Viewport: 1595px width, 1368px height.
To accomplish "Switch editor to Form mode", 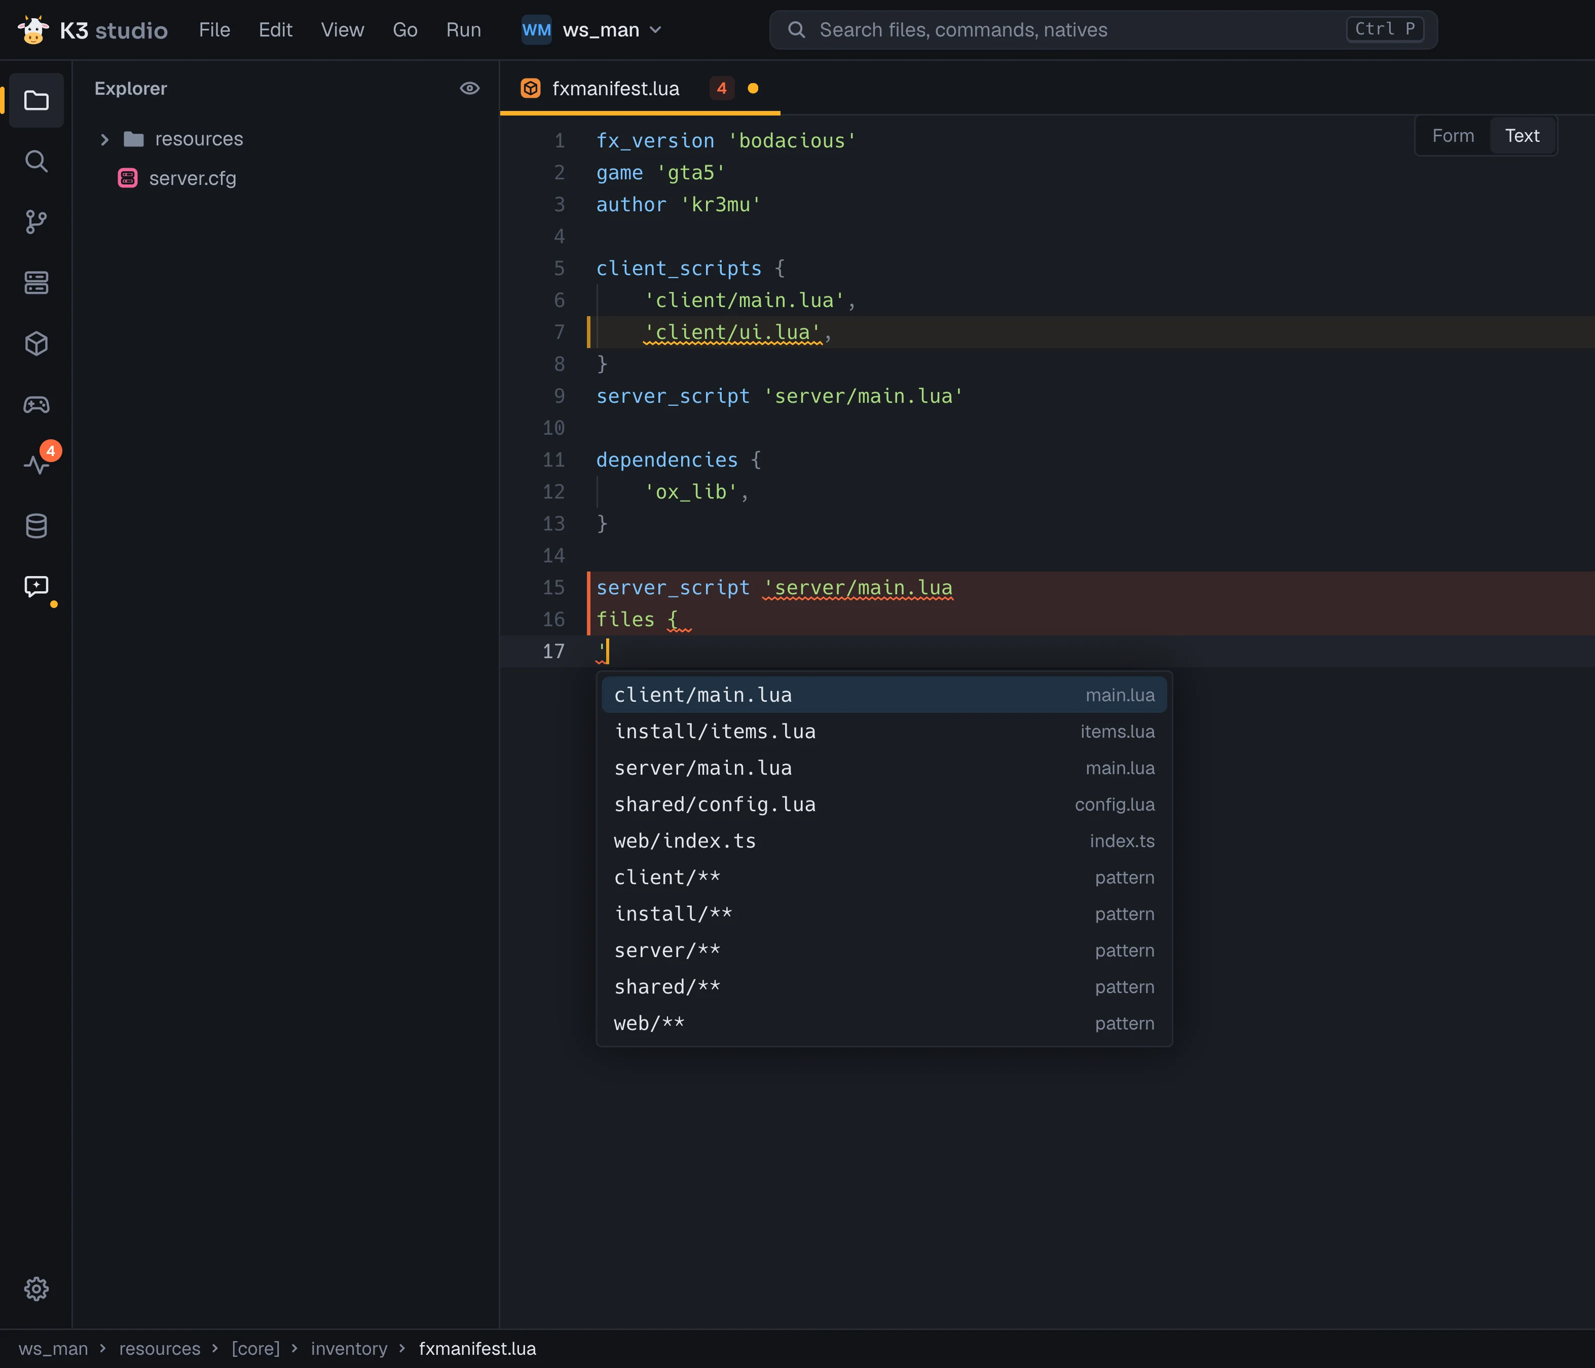I will pyautogui.click(x=1454, y=136).
